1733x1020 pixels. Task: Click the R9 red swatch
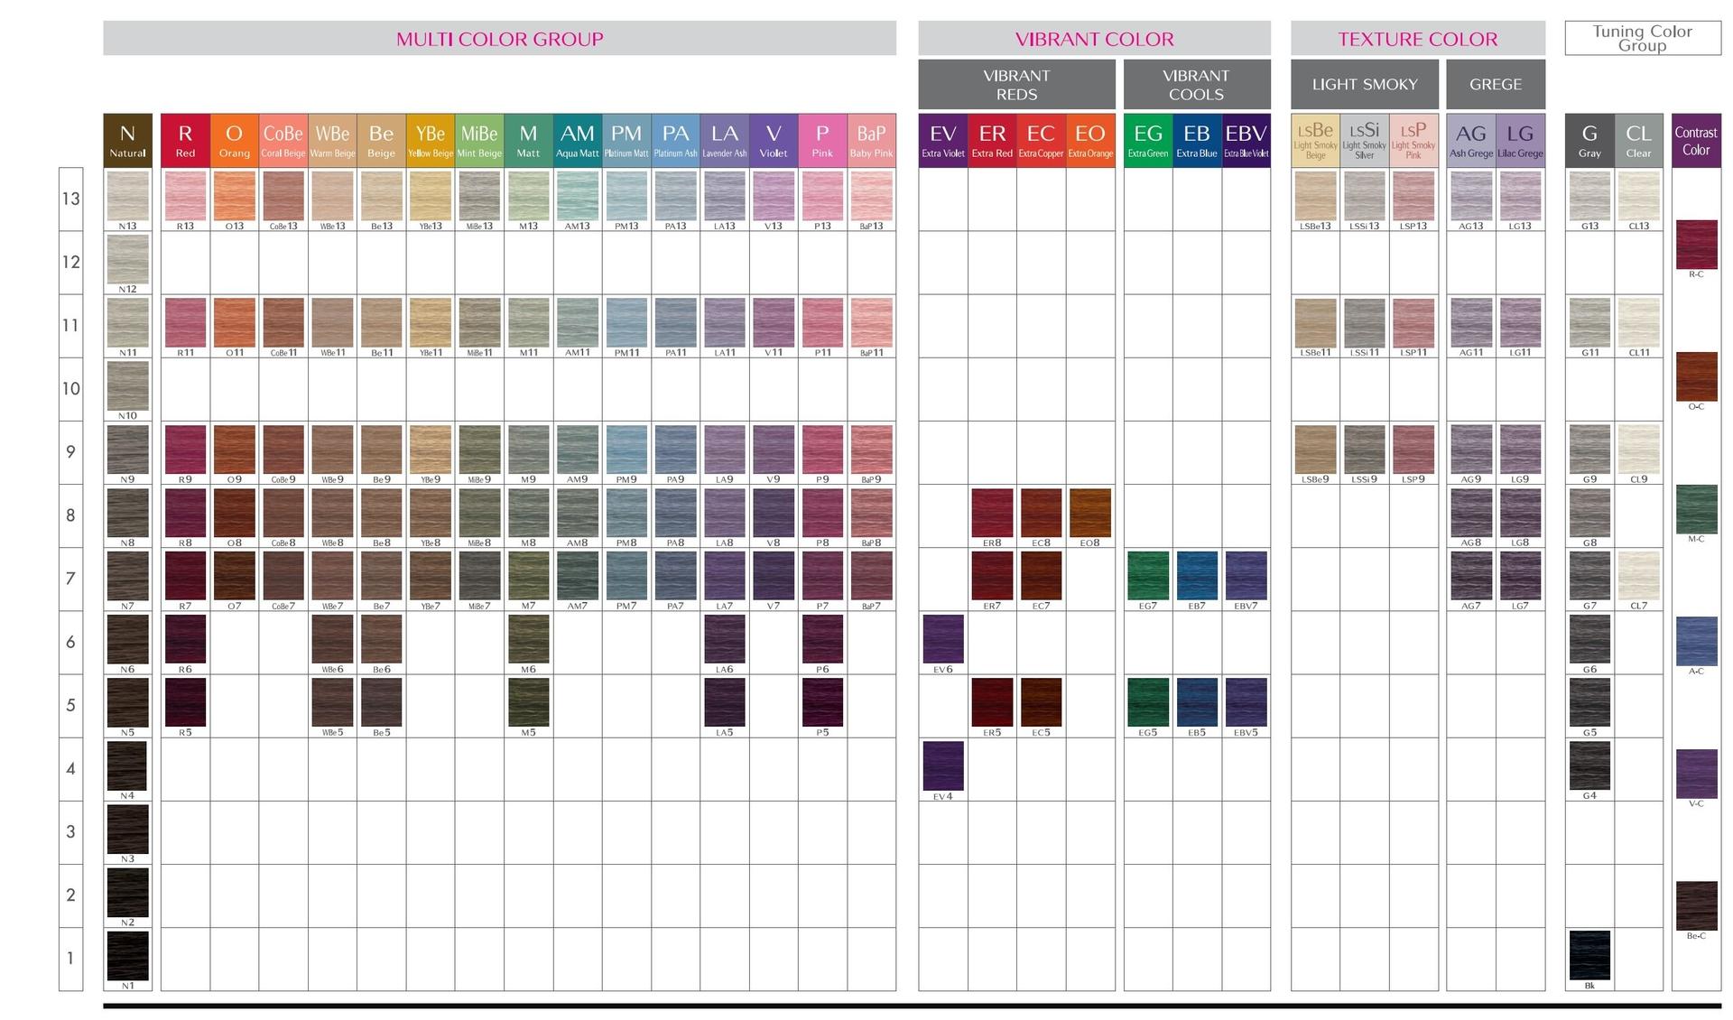coord(185,449)
